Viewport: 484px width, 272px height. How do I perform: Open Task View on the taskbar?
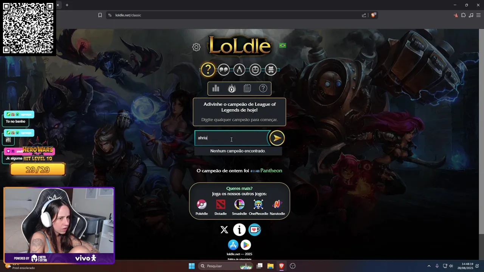coord(259,266)
